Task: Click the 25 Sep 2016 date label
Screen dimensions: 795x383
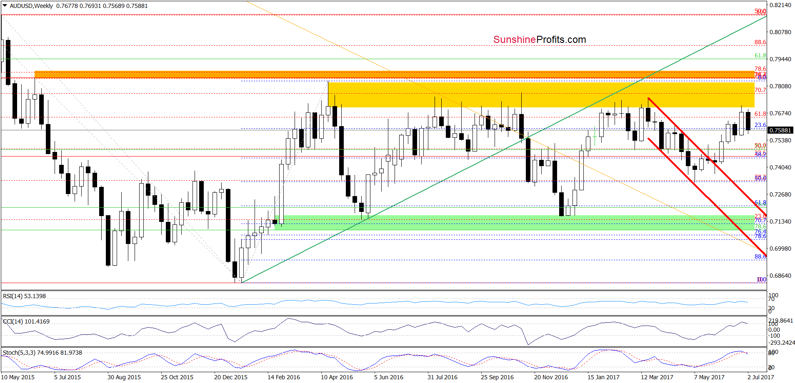Action: tap(497, 377)
